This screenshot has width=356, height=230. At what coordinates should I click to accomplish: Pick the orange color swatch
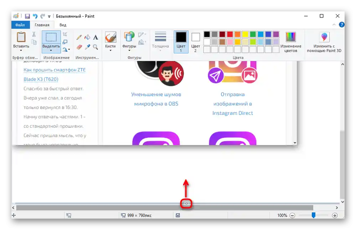pyautogui.click(x=237, y=34)
